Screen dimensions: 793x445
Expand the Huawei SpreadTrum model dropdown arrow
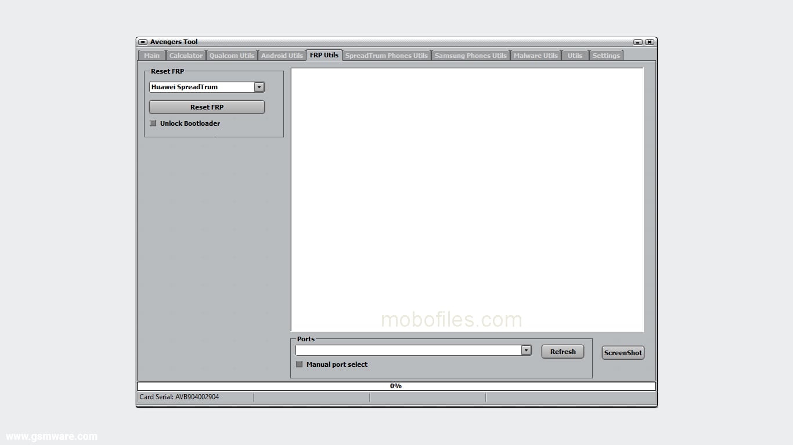click(259, 87)
